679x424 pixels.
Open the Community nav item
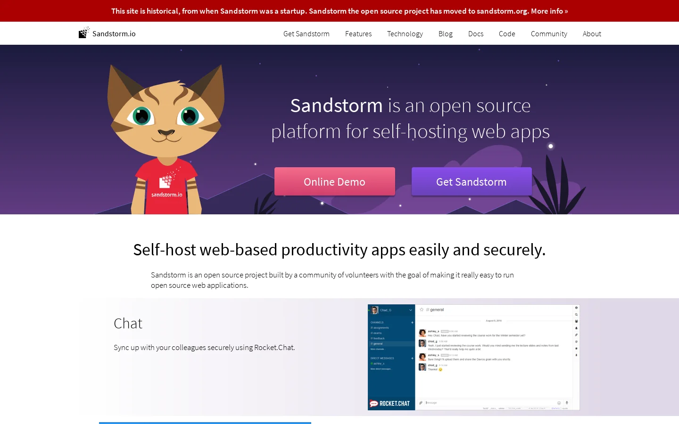coord(549,34)
